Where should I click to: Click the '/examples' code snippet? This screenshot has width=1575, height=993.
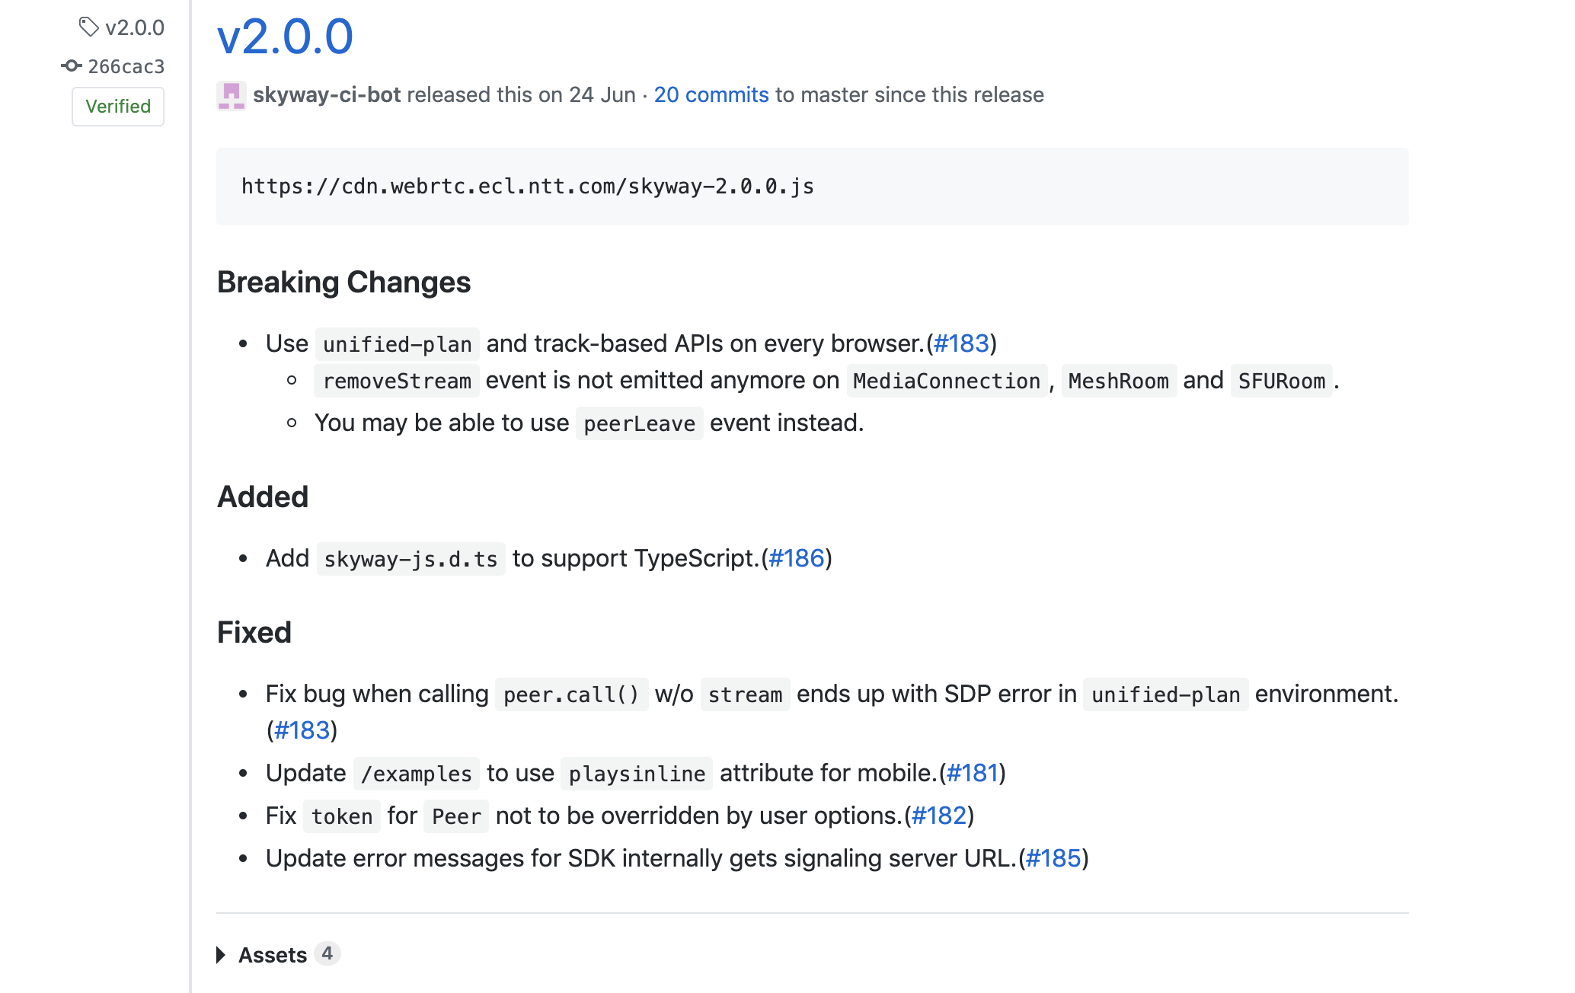click(417, 774)
